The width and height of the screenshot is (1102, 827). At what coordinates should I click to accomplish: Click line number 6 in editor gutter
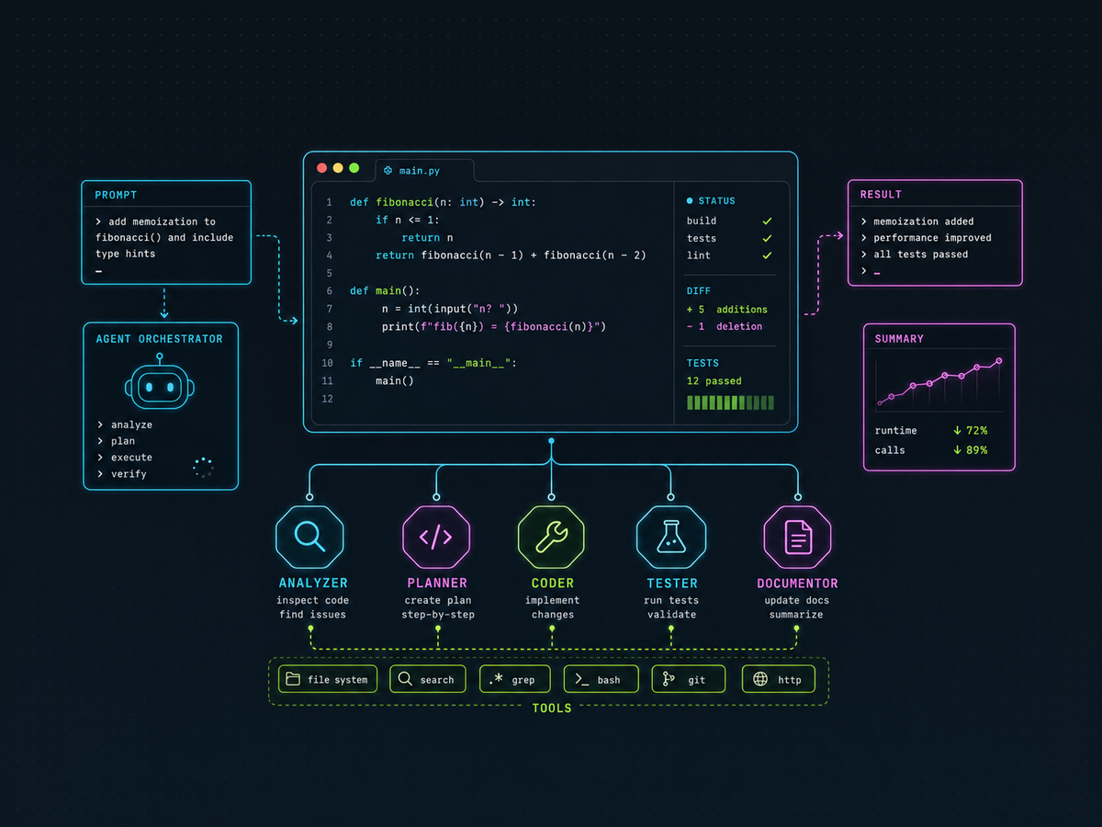[x=328, y=291]
